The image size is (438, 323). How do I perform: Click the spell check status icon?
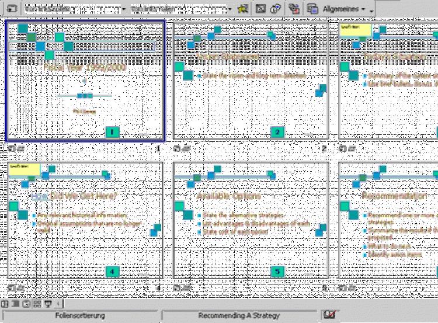[x=329, y=315]
